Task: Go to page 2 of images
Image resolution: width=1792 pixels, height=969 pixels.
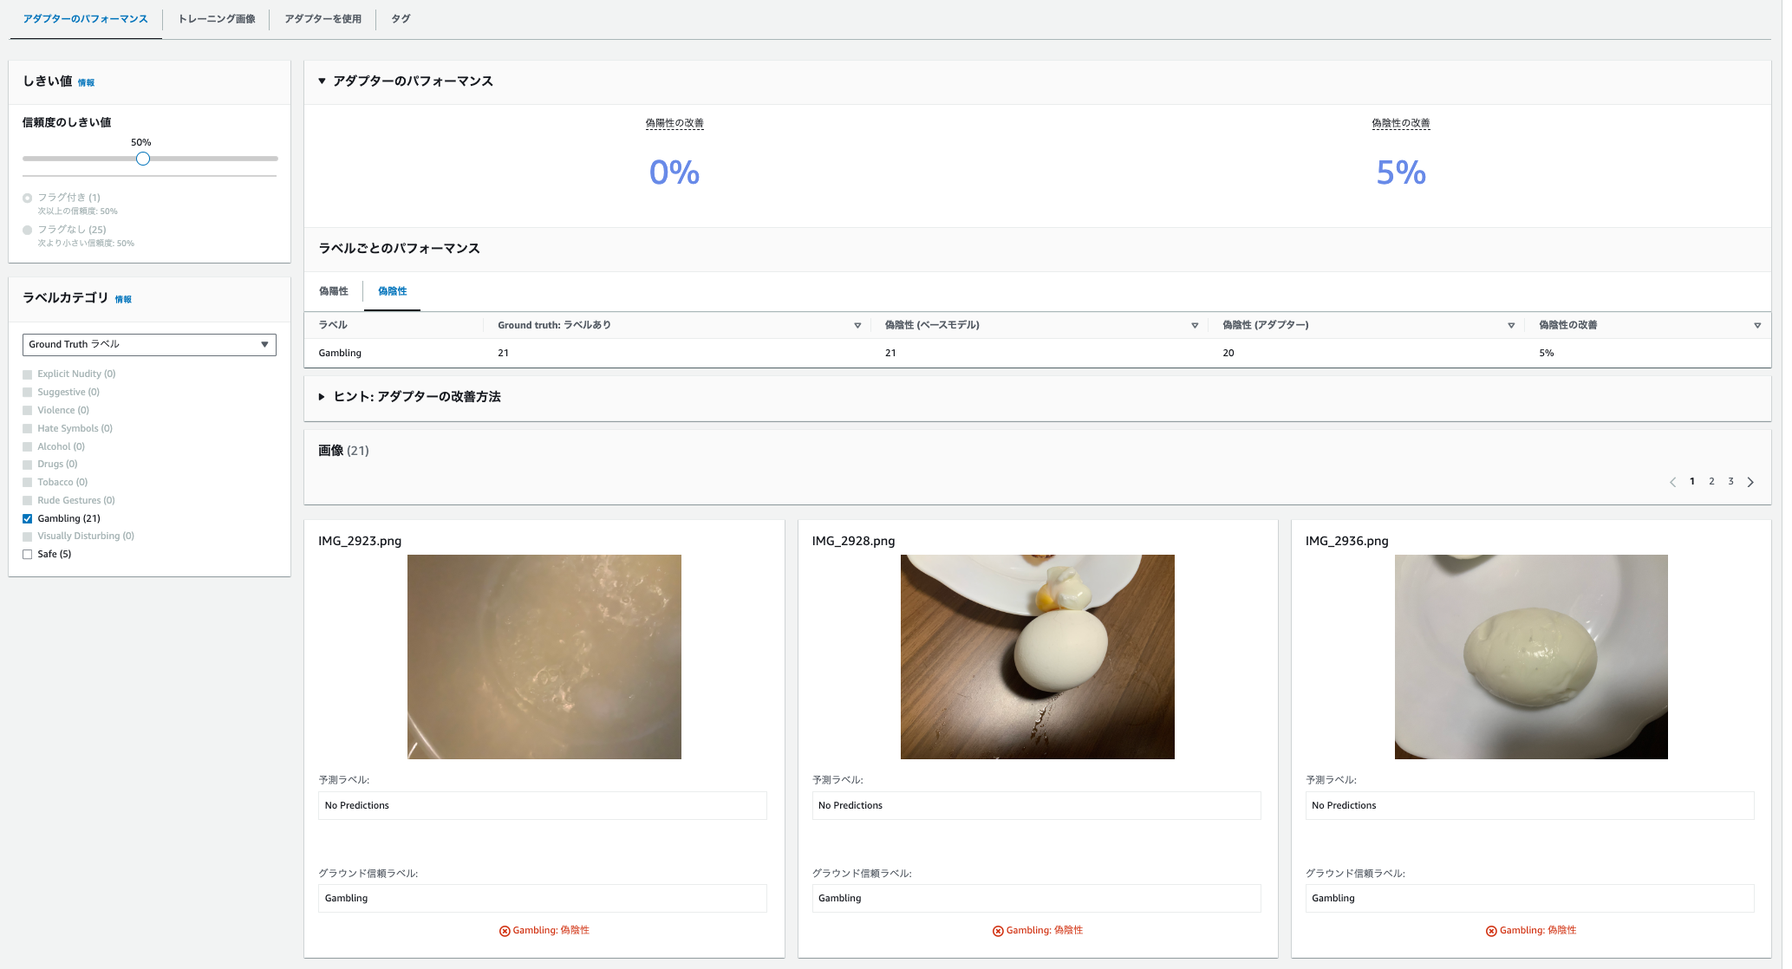Action: point(1711,482)
